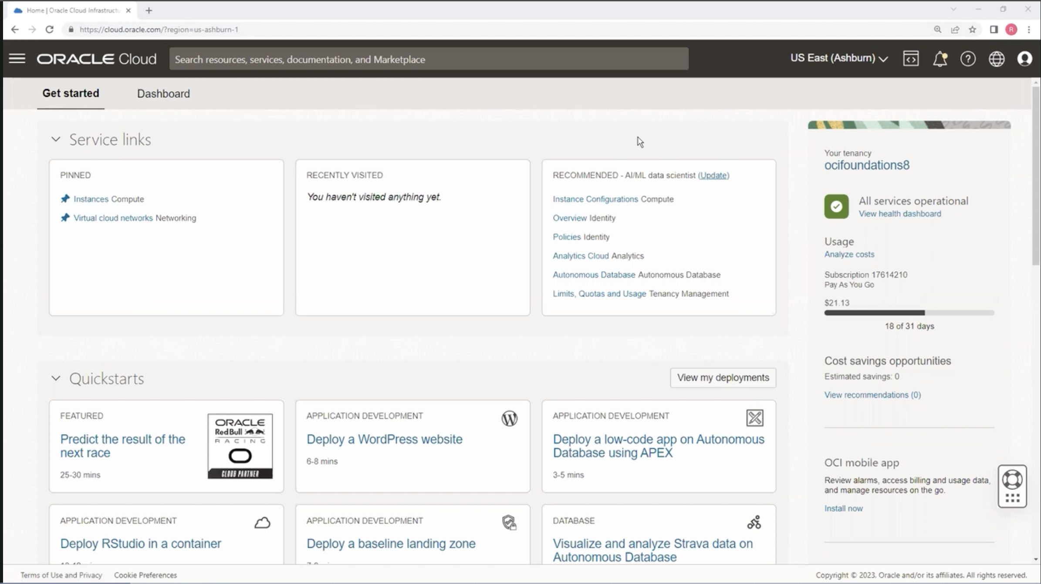This screenshot has height=584, width=1041.
Task: Click the floating life-ring support icon
Action: [1012, 480]
